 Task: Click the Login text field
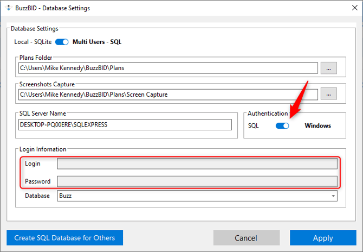click(197, 164)
